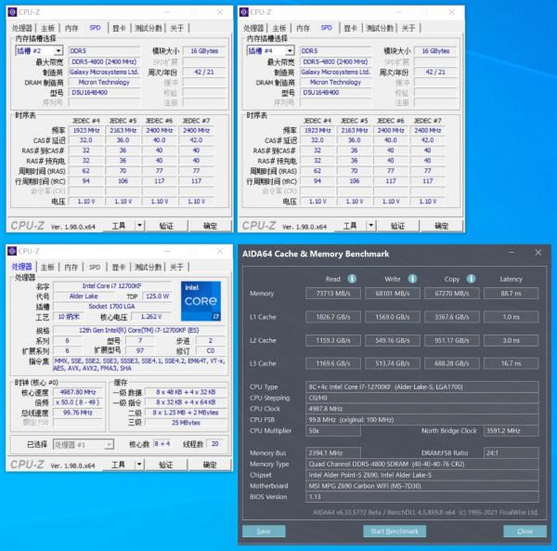The image size is (557, 551).
Task: Click Intel Core i7 12700KF name field
Action: [112, 286]
